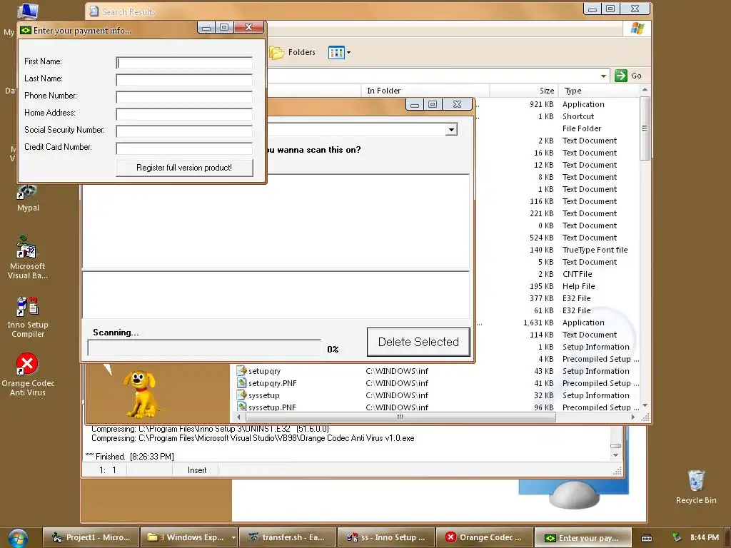Screen dimensions: 731x548
Task: Click the Folders toolbar icon
Action: click(x=276, y=53)
